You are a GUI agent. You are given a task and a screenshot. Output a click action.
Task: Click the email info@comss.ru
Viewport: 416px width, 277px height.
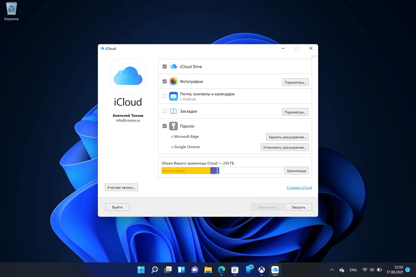pos(128,120)
